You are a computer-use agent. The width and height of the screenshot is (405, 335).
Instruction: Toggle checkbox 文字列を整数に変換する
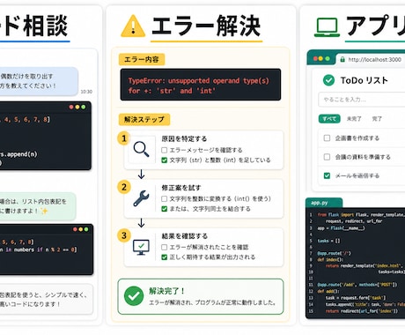(x=165, y=199)
